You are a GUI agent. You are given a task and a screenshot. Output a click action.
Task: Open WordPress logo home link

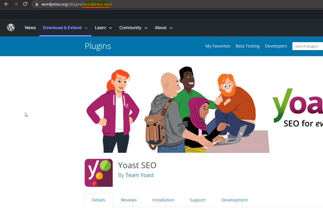(x=11, y=27)
